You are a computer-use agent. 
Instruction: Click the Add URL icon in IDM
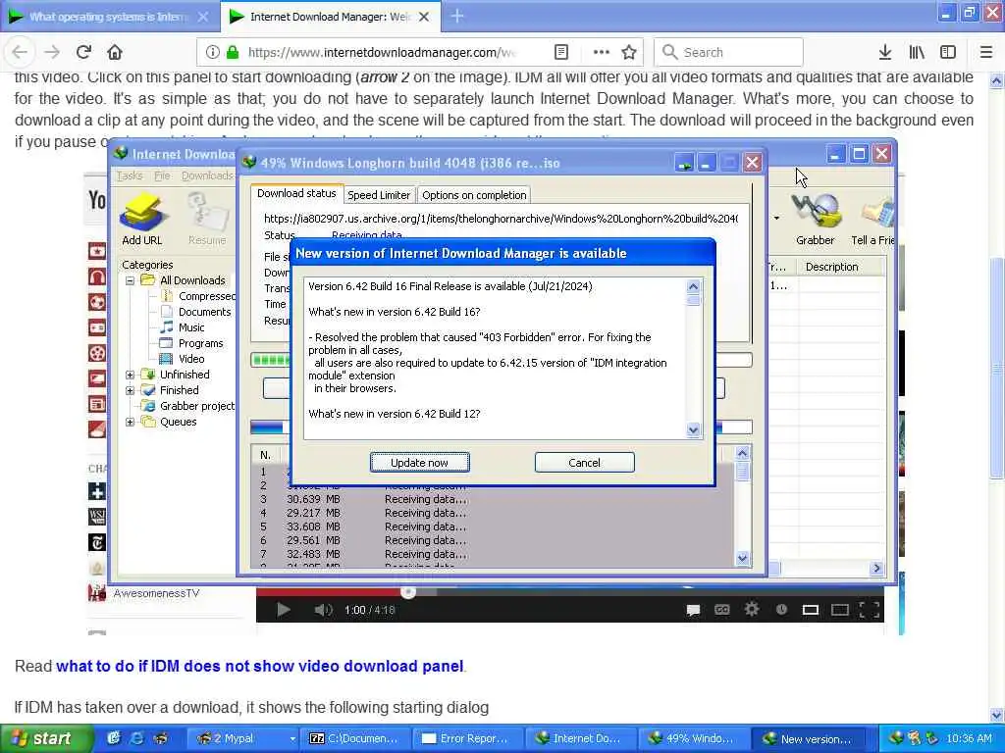[141, 219]
